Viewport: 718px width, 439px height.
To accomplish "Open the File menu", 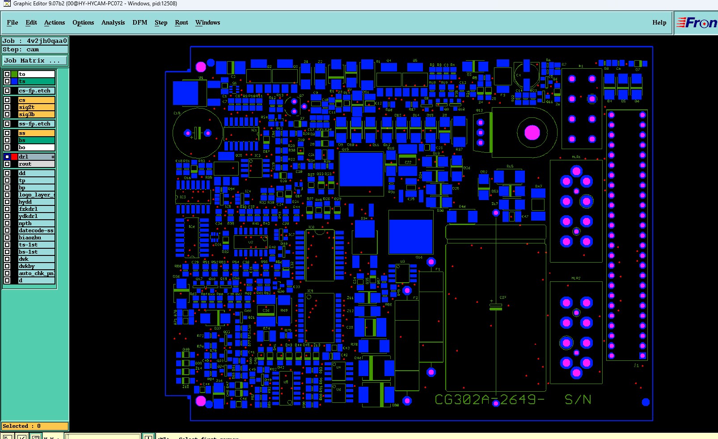I will [x=13, y=22].
